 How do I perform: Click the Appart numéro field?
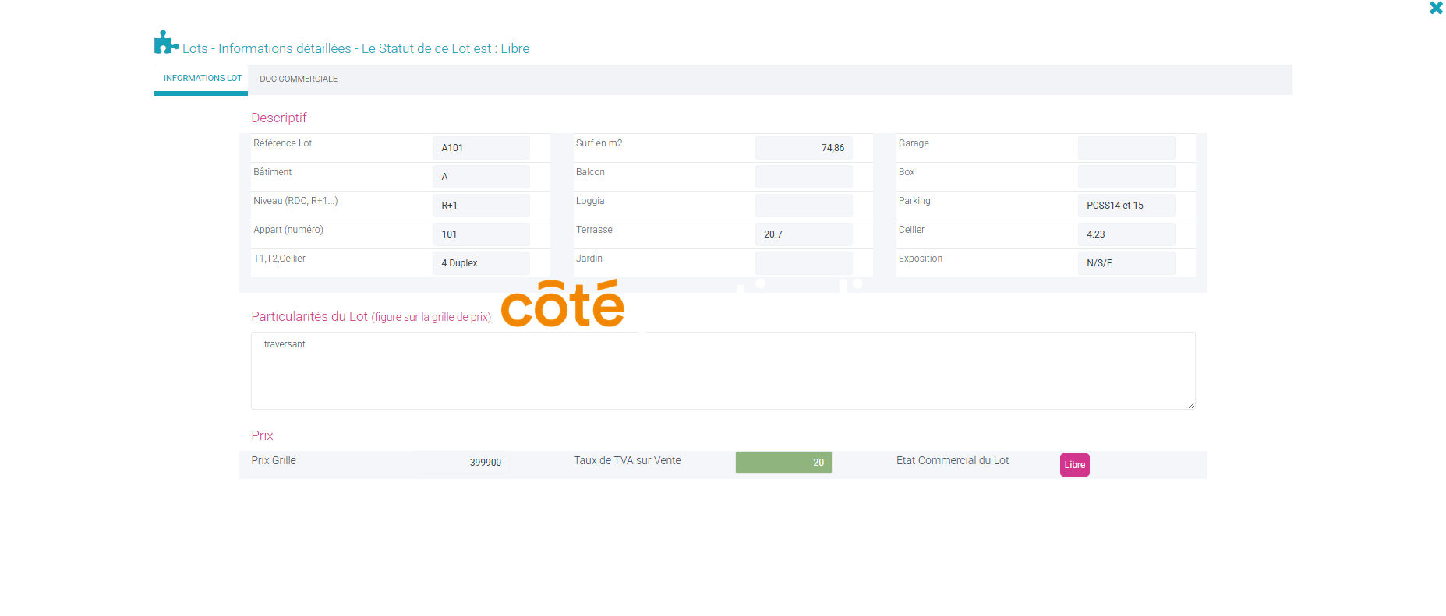(x=481, y=234)
